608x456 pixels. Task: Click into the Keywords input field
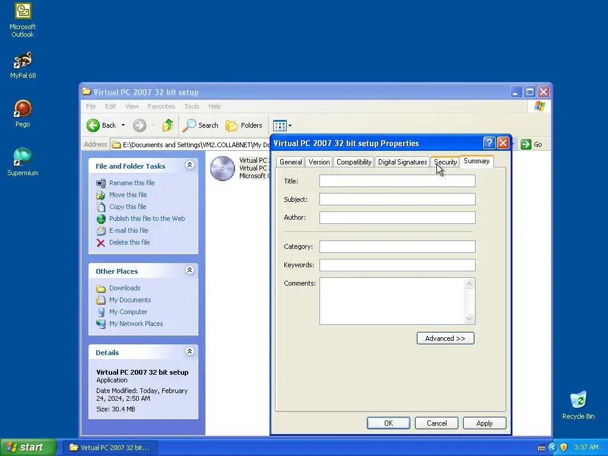pyautogui.click(x=397, y=265)
